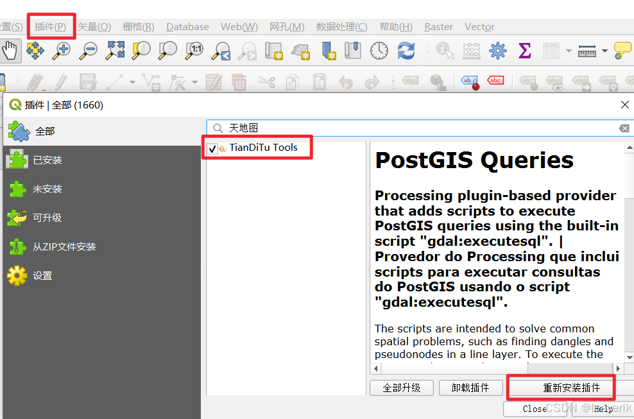The width and height of the screenshot is (634, 419).
Task: Show Spatial Bookmarks book icon
Action: pos(352,51)
